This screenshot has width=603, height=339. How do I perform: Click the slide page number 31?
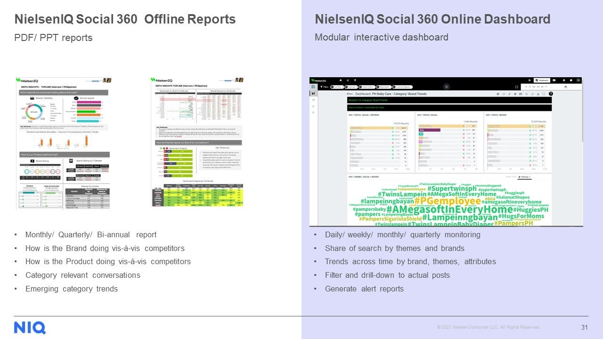pyautogui.click(x=585, y=327)
